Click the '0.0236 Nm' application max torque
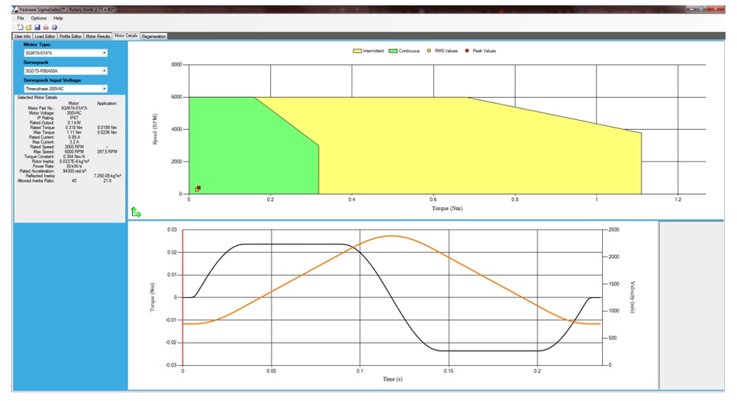 (x=107, y=133)
